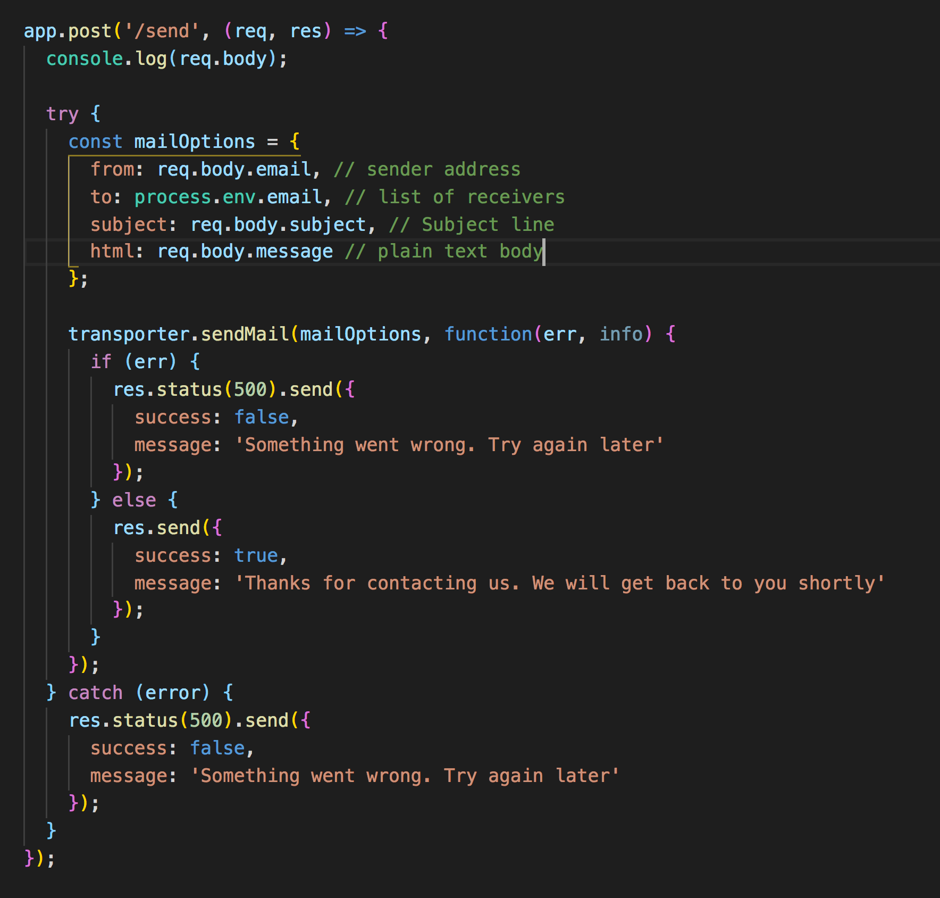Click the res.status(500) call
The height and width of the screenshot is (898, 940).
[191, 389]
